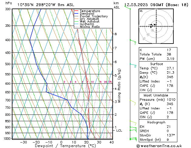Click the 'Most Unstable' section heading
Viewport: 191px width, 148px height.
(156, 95)
